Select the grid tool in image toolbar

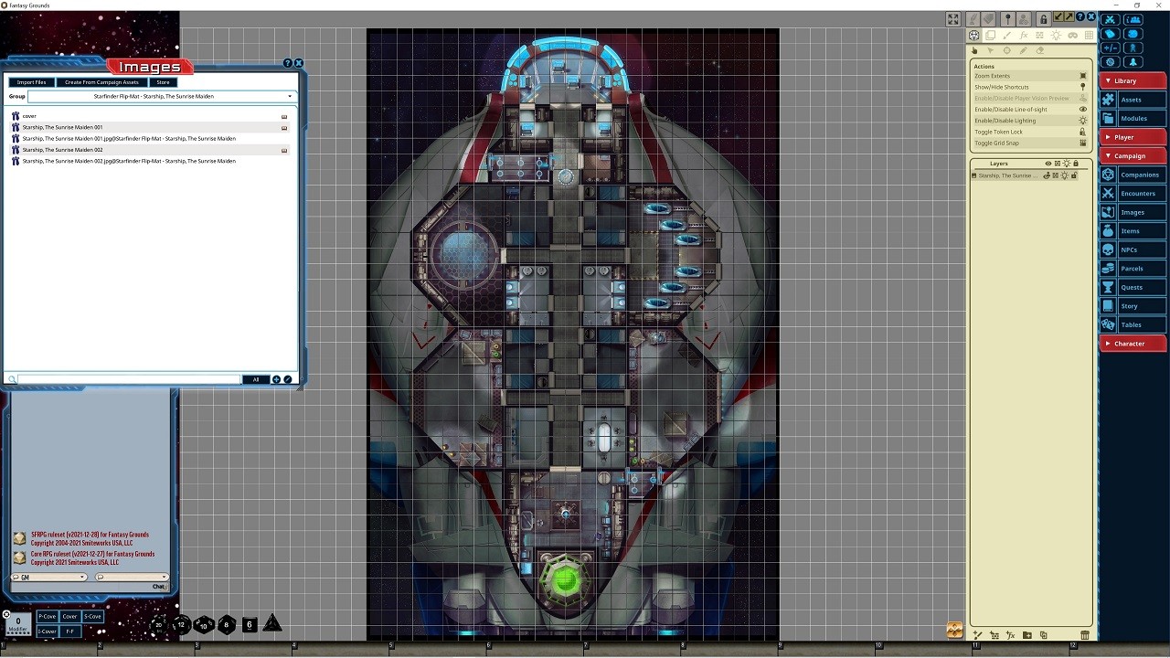point(1089,36)
